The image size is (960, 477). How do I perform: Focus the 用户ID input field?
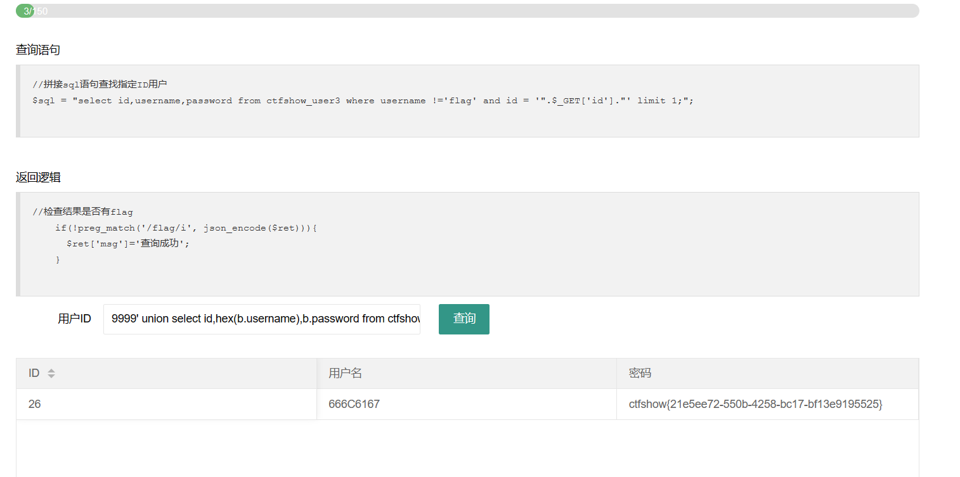[262, 319]
